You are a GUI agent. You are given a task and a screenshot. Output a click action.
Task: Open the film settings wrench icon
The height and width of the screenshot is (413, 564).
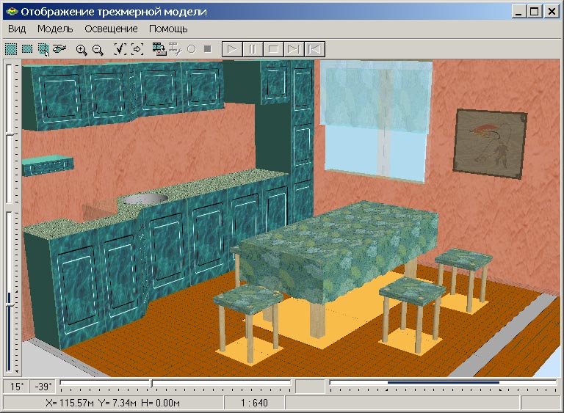point(176,49)
